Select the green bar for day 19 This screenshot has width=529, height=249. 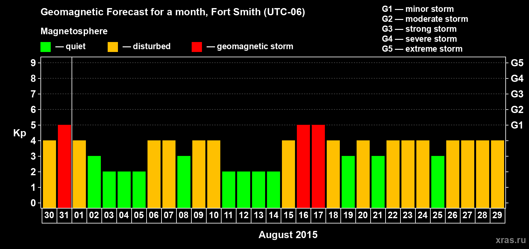point(348,182)
